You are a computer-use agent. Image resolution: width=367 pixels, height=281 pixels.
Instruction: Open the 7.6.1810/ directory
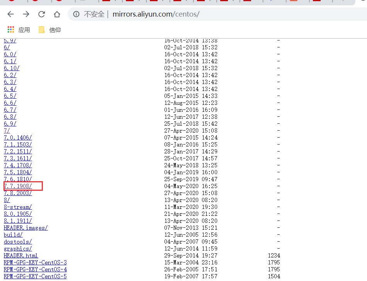(18, 179)
